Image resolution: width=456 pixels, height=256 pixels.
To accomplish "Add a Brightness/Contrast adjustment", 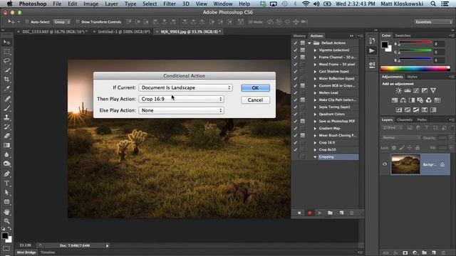I will [398, 90].
